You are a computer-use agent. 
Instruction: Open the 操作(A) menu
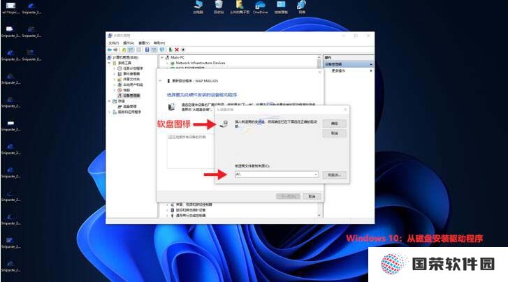point(129,43)
